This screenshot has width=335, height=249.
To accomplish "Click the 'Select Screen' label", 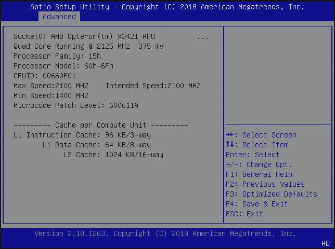I will click(269, 135).
